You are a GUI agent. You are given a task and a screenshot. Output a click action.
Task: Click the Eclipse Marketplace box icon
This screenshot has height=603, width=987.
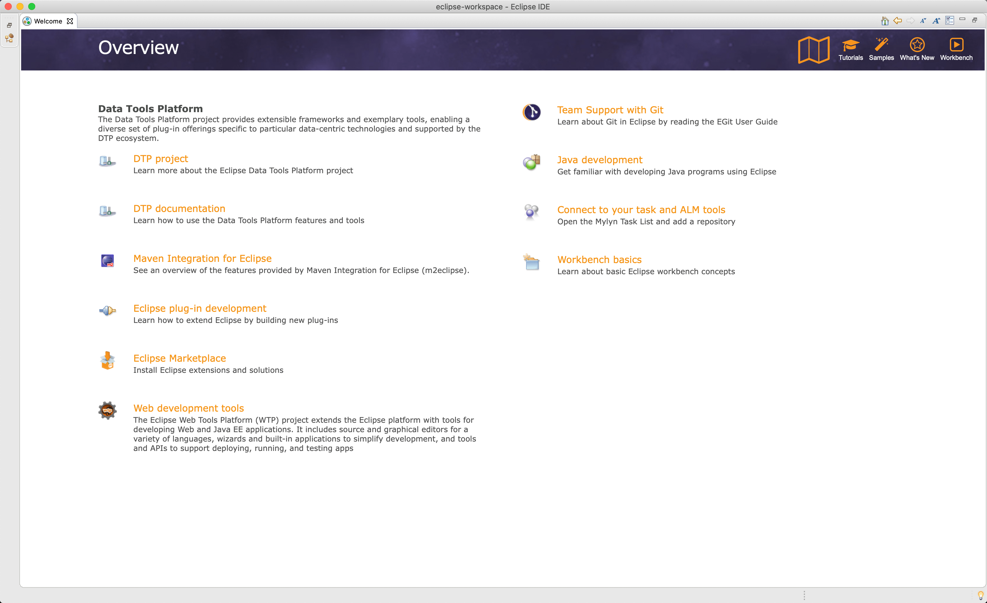point(107,360)
